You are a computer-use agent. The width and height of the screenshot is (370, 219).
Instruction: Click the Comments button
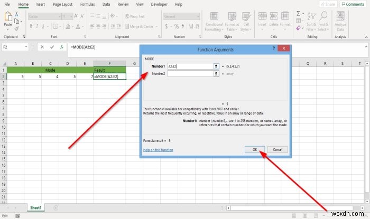(x=353, y=4)
